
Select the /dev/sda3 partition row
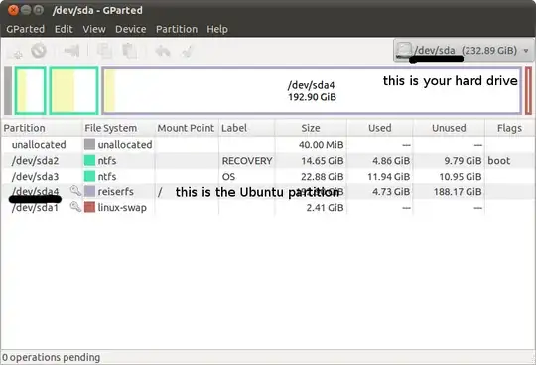point(268,177)
